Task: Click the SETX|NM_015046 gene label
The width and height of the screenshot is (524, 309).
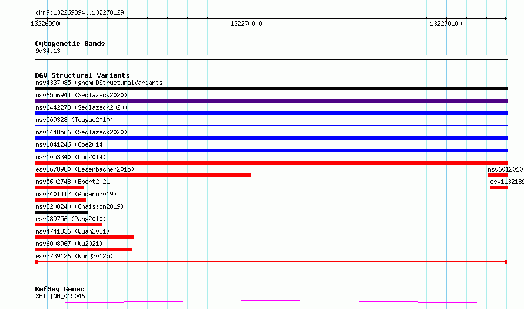Action: pos(60,296)
